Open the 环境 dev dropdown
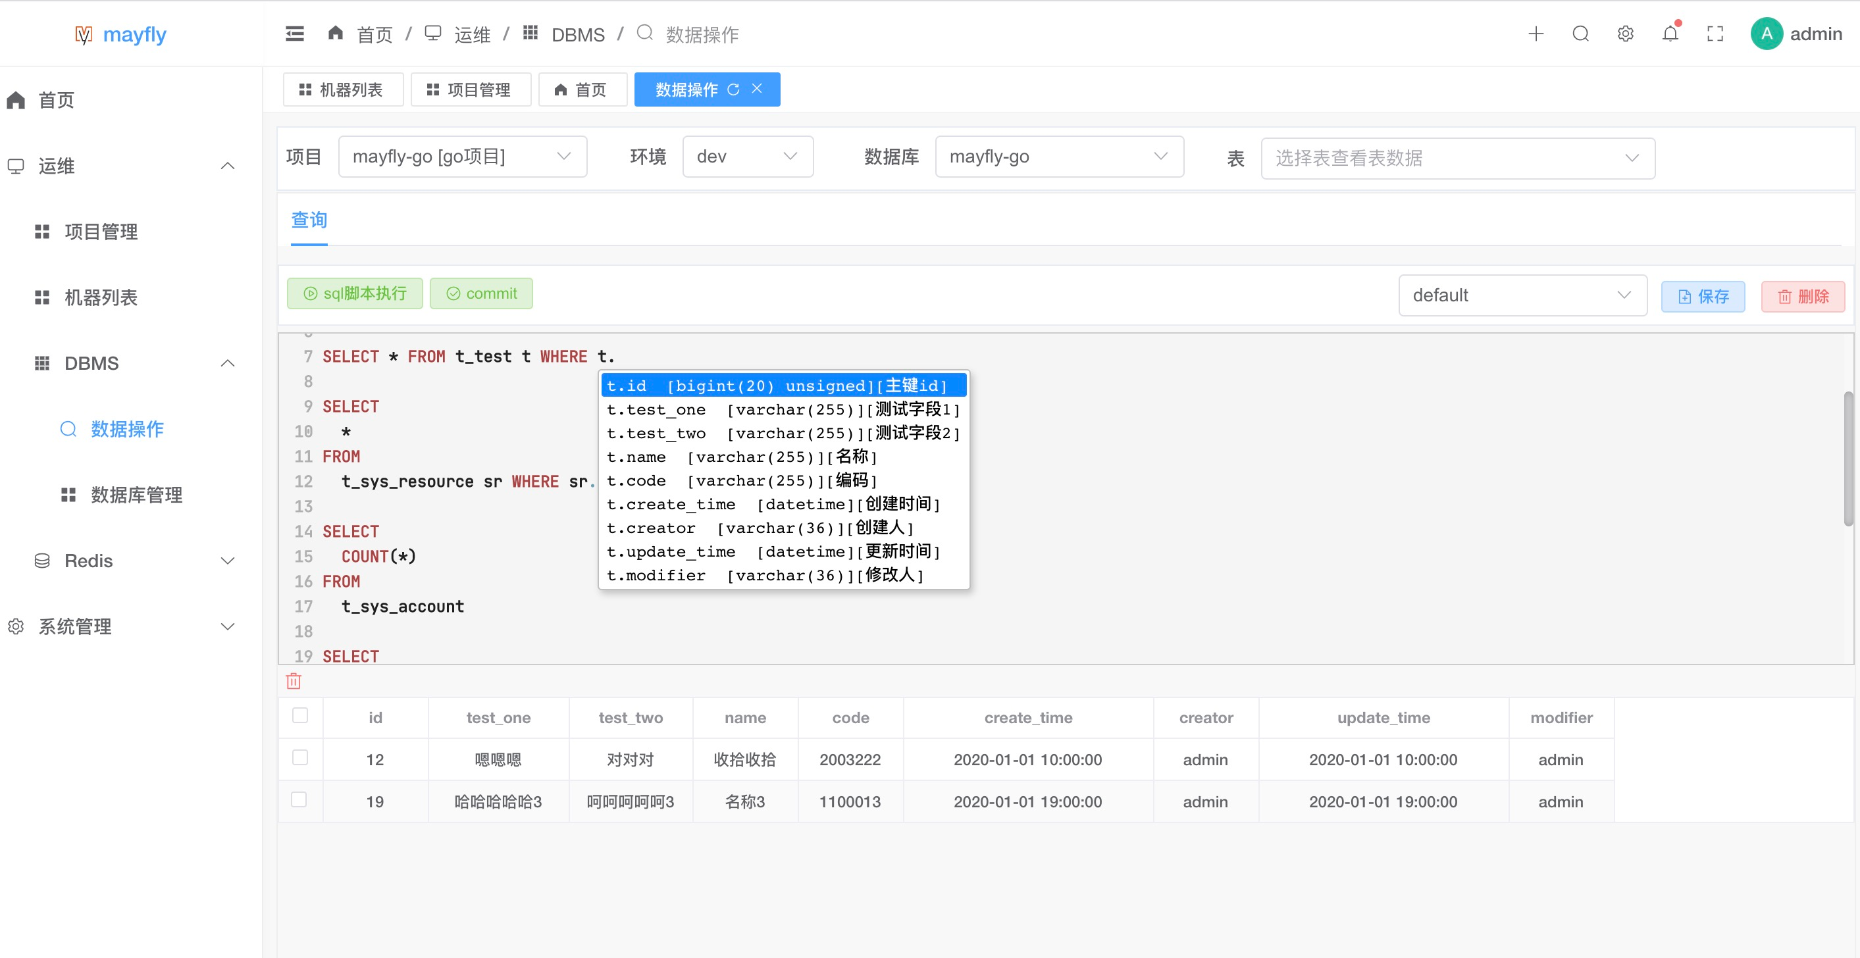The height and width of the screenshot is (958, 1860). tap(747, 157)
